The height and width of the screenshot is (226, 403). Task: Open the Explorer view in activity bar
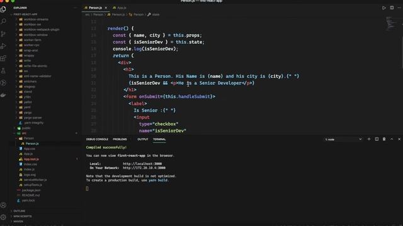[x=3, y=9]
